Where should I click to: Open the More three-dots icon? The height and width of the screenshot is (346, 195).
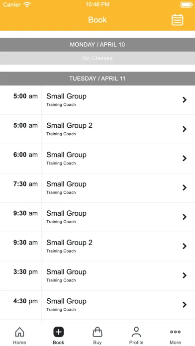click(x=175, y=332)
